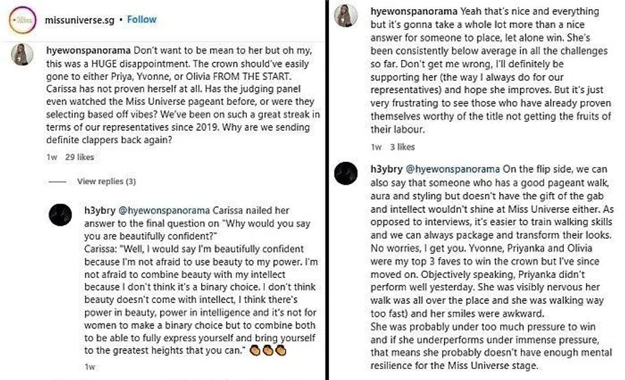The image size is (625, 380).
Task: Click h3ybry's avatar beside the 'Carissa nailed' reply
Action: [x=60, y=213]
